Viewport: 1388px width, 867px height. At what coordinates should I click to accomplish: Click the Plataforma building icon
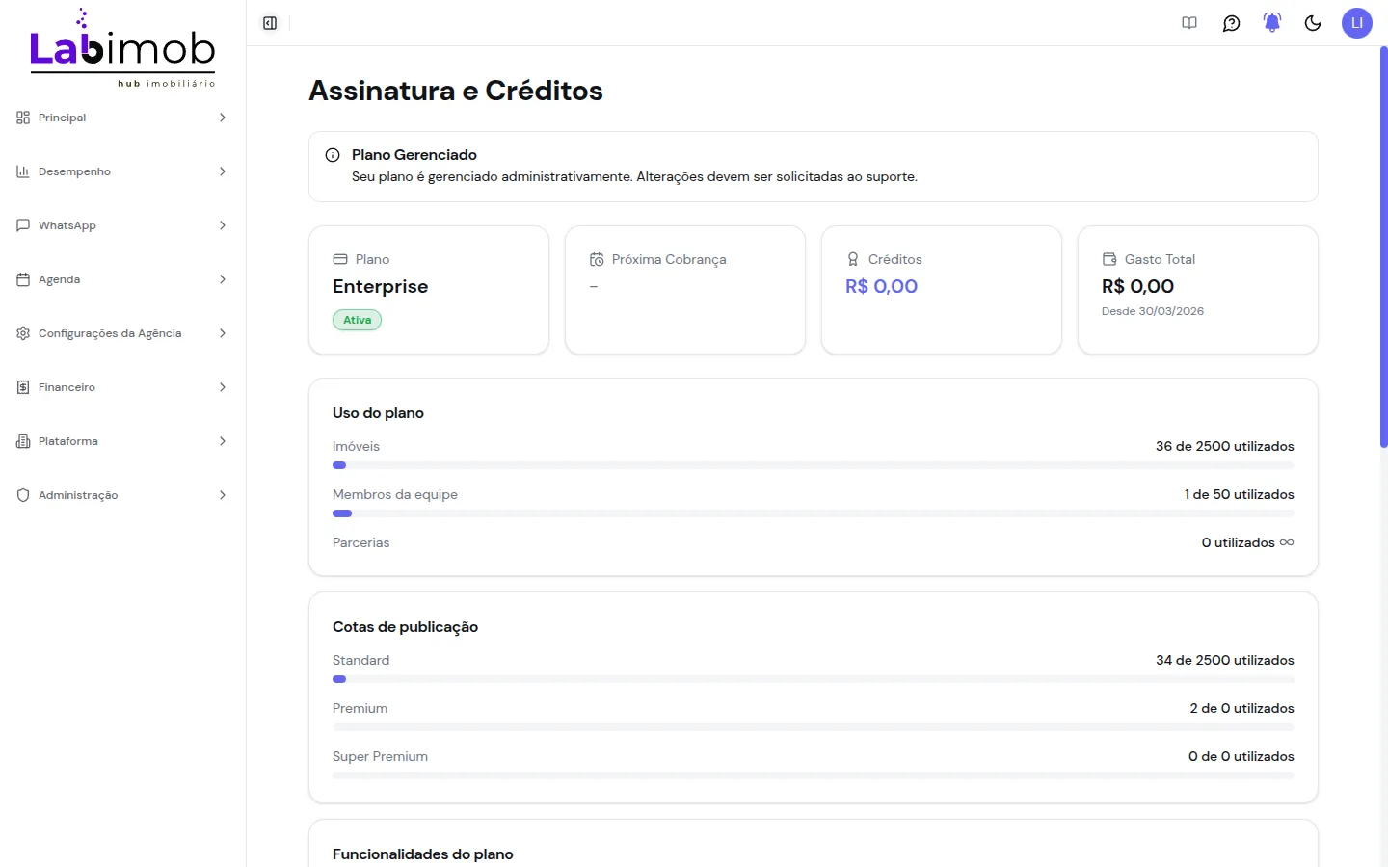[23, 441]
